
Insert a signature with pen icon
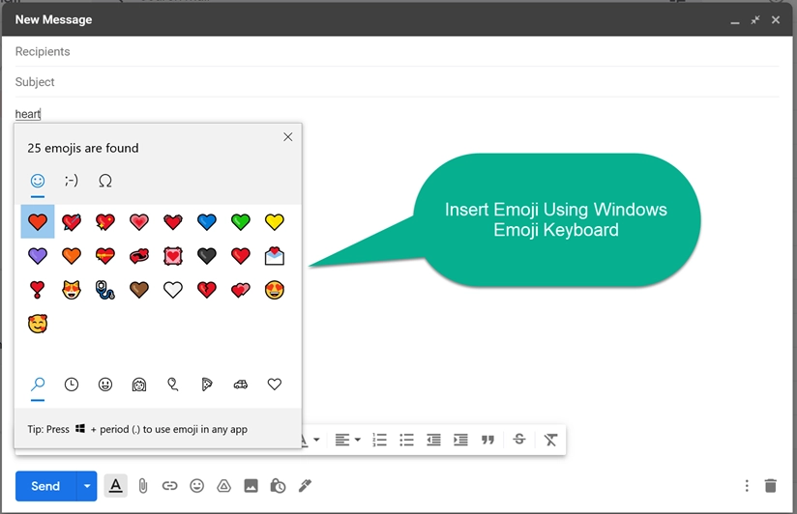tap(305, 486)
